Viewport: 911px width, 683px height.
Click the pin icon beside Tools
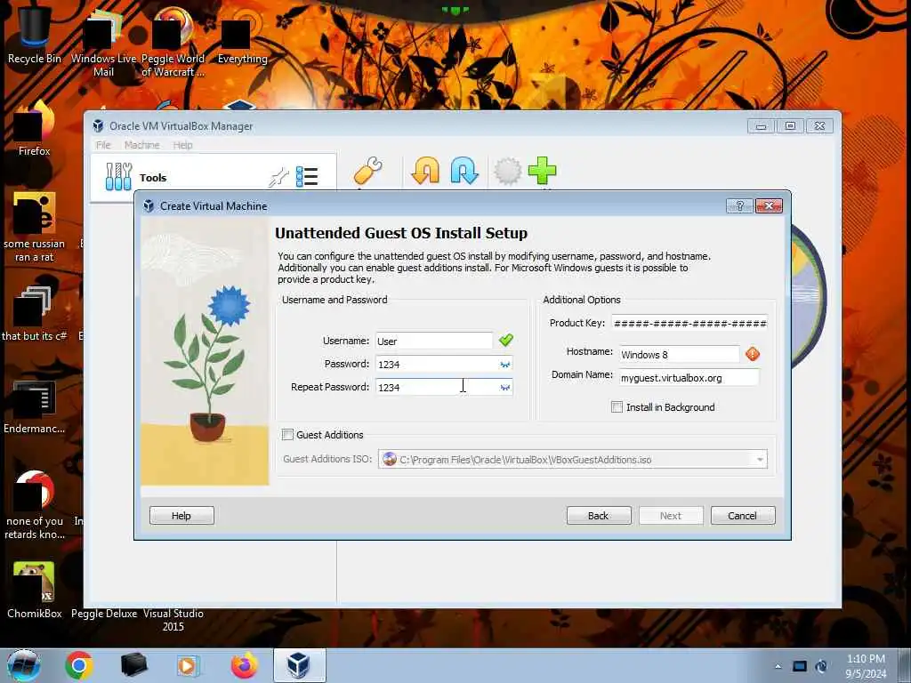278,177
